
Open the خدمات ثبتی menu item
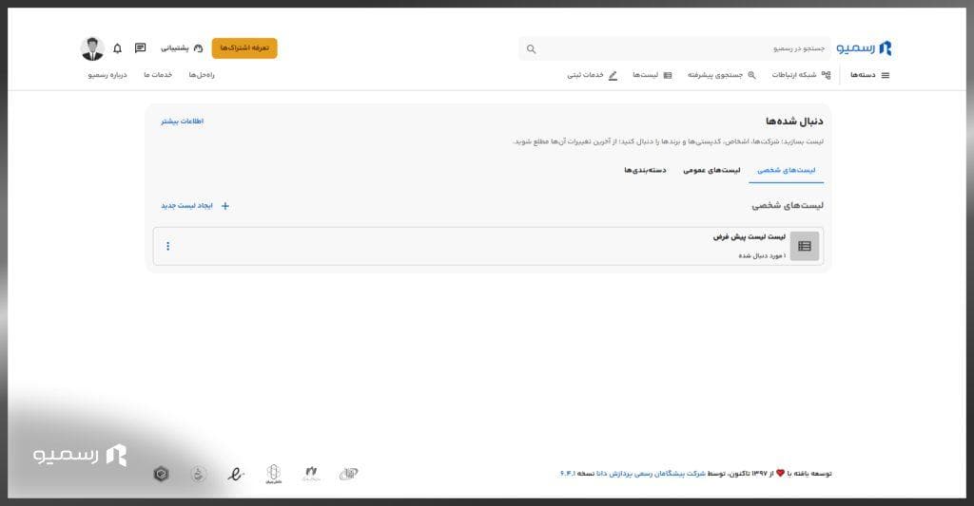(592, 75)
